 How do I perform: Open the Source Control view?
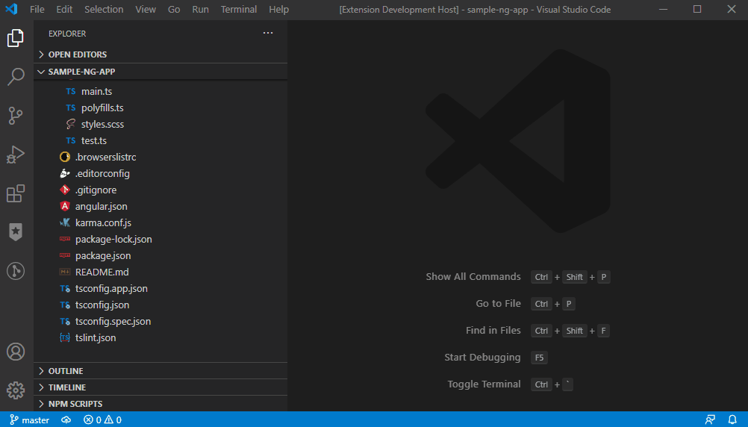point(15,116)
